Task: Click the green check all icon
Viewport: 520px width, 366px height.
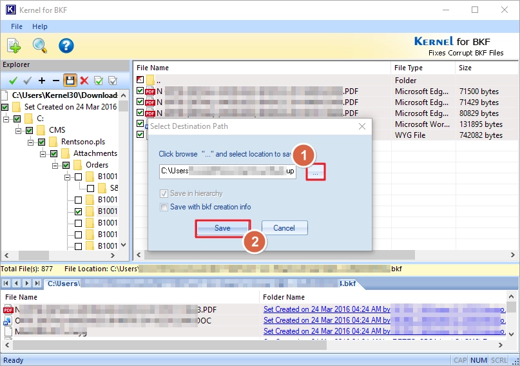Action: click(x=14, y=81)
